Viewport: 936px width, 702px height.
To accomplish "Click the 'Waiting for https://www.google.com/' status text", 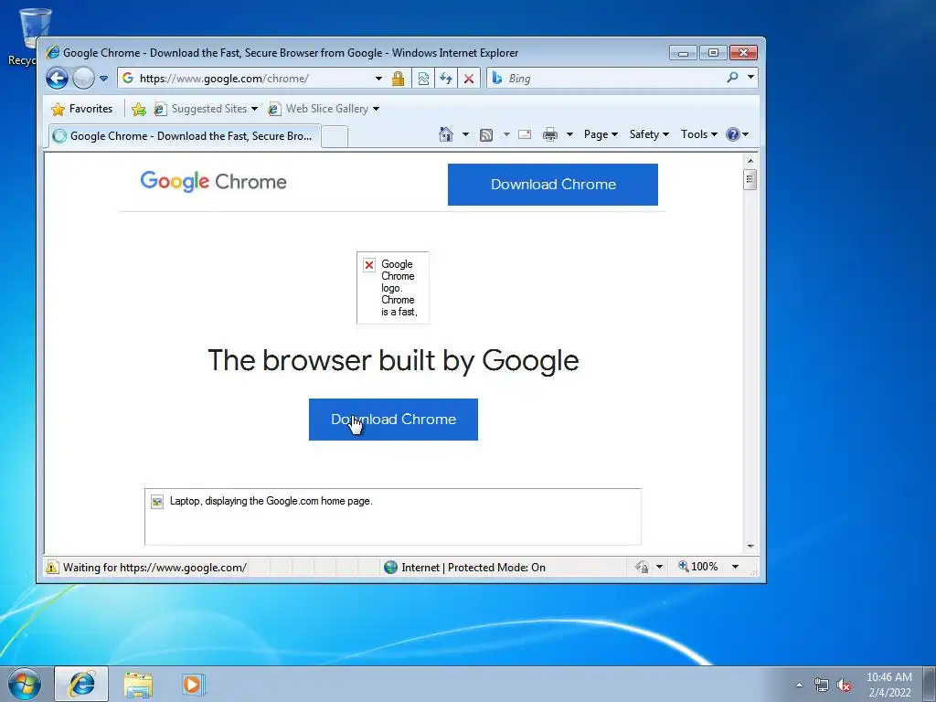I will coord(154,567).
